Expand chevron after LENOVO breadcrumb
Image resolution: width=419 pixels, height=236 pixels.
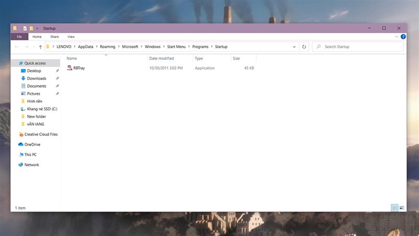coord(74,47)
